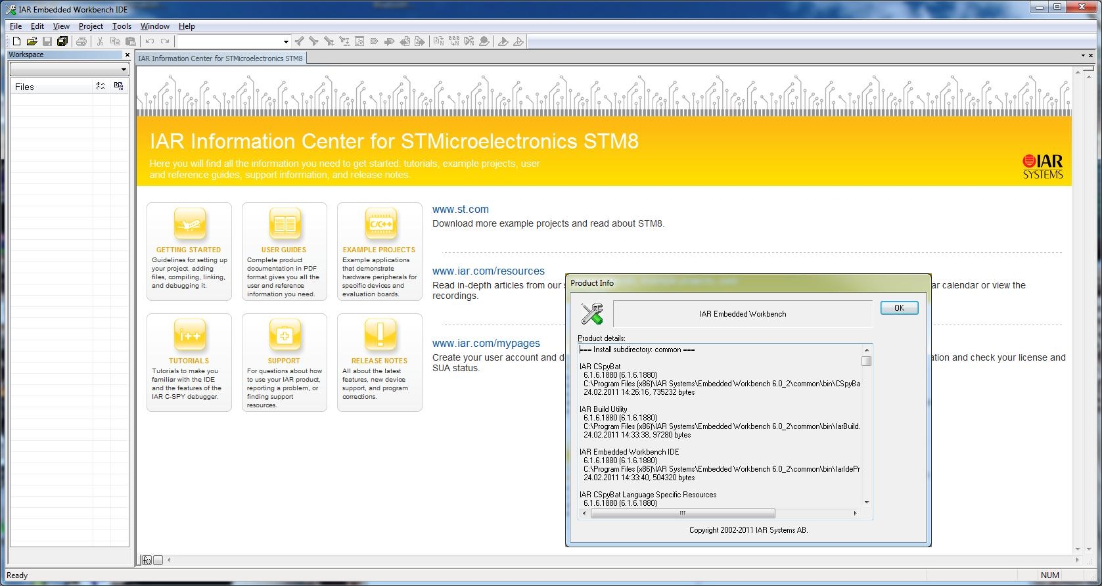1102x586 pixels.
Task: Click the Find icon in toolbar
Action: coord(329,41)
